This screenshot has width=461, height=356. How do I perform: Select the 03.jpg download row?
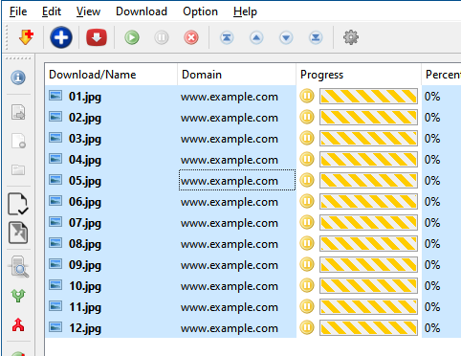[253, 138]
